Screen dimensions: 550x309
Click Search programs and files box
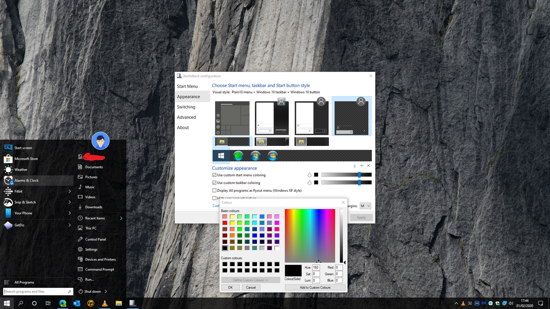[x=38, y=291]
